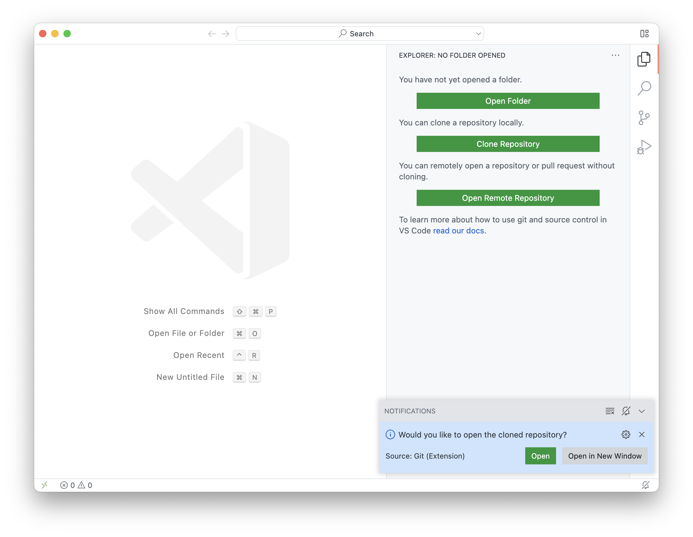This screenshot has height=537, width=693.
Task: Open the cloned repository in a new window
Action: [605, 456]
